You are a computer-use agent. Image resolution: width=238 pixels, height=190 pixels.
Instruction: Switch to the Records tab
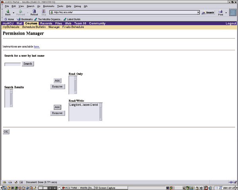click(46, 23)
